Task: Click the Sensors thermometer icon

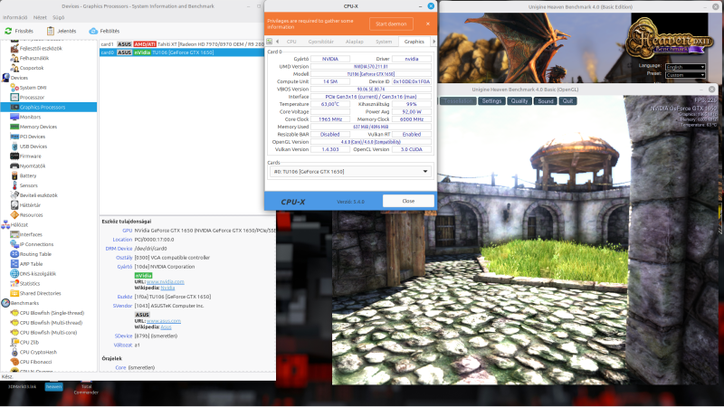Action: coord(14,185)
